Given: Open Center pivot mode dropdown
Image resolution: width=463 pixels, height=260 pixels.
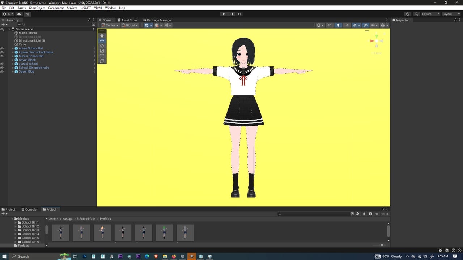Looking at the screenshot, I should coord(110,25).
